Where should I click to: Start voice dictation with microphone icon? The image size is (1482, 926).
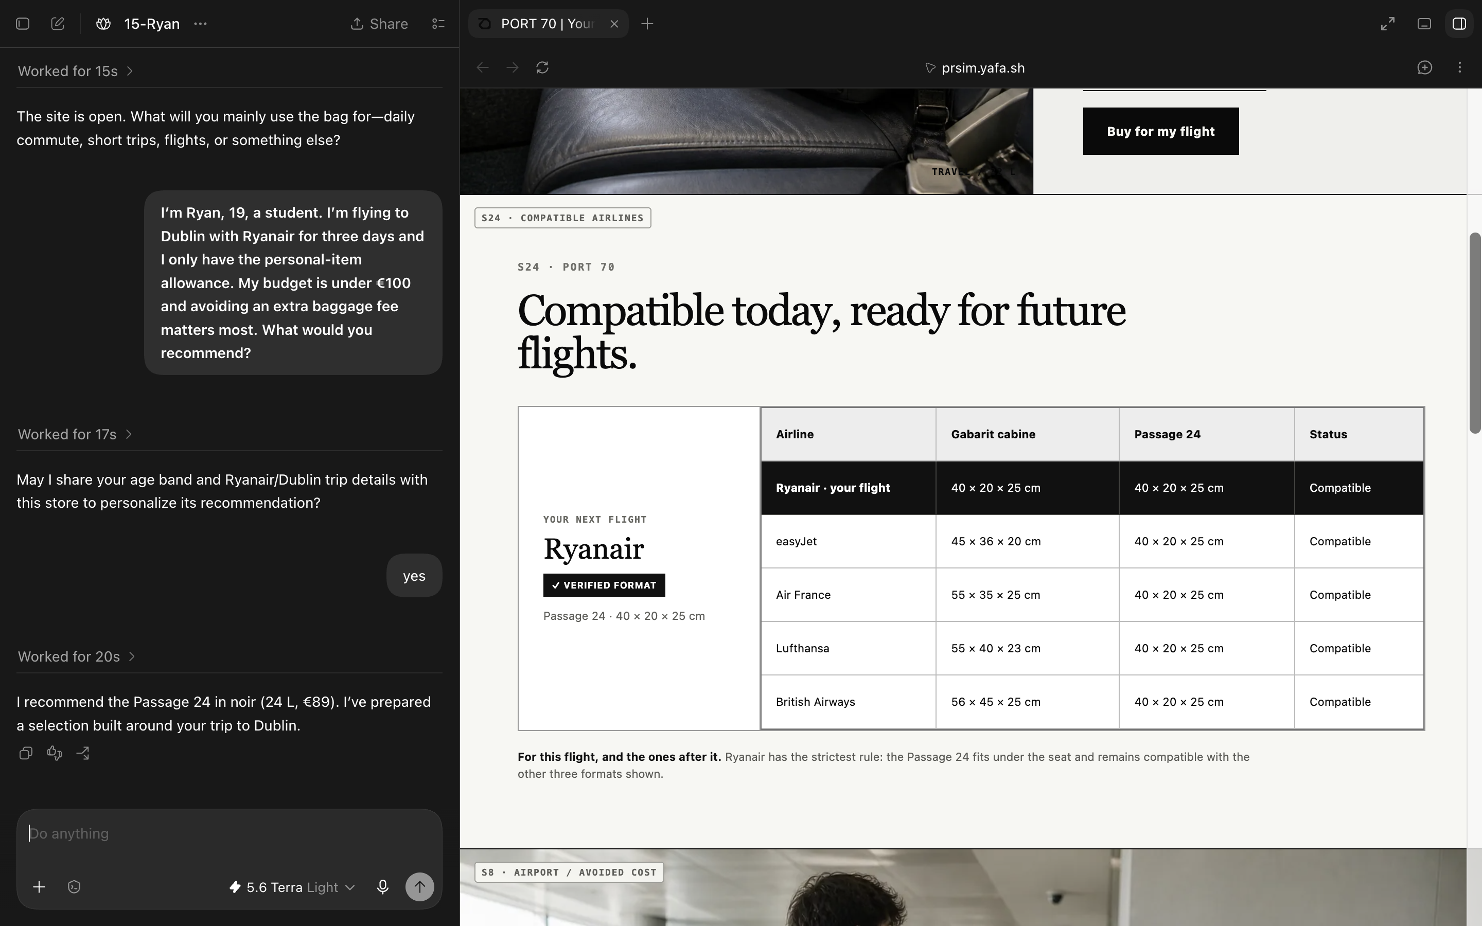(x=383, y=887)
